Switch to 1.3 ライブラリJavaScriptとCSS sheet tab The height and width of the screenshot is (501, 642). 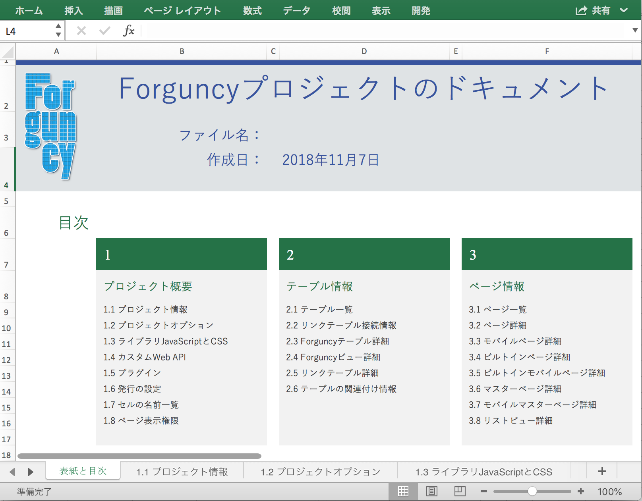(x=484, y=472)
